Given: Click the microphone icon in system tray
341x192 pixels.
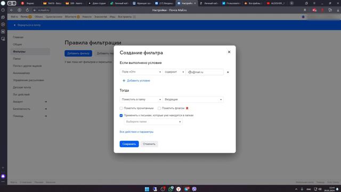Looking at the screenshot, I should point(302,189).
